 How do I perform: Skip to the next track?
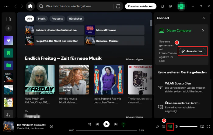tap(116, 124)
